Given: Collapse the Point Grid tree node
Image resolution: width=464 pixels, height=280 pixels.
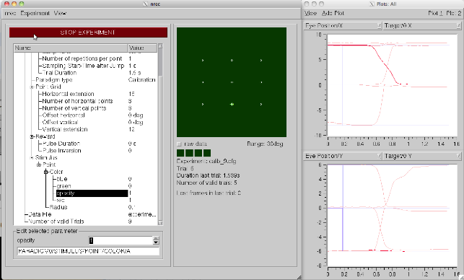Looking at the screenshot, I should click(32, 87).
